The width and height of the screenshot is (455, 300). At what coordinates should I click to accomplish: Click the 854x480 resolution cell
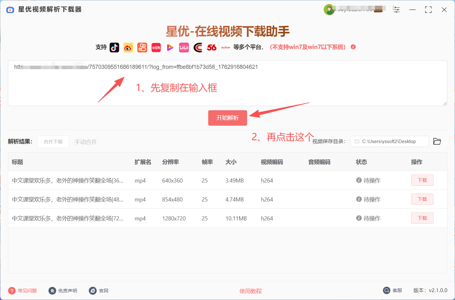(172, 200)
